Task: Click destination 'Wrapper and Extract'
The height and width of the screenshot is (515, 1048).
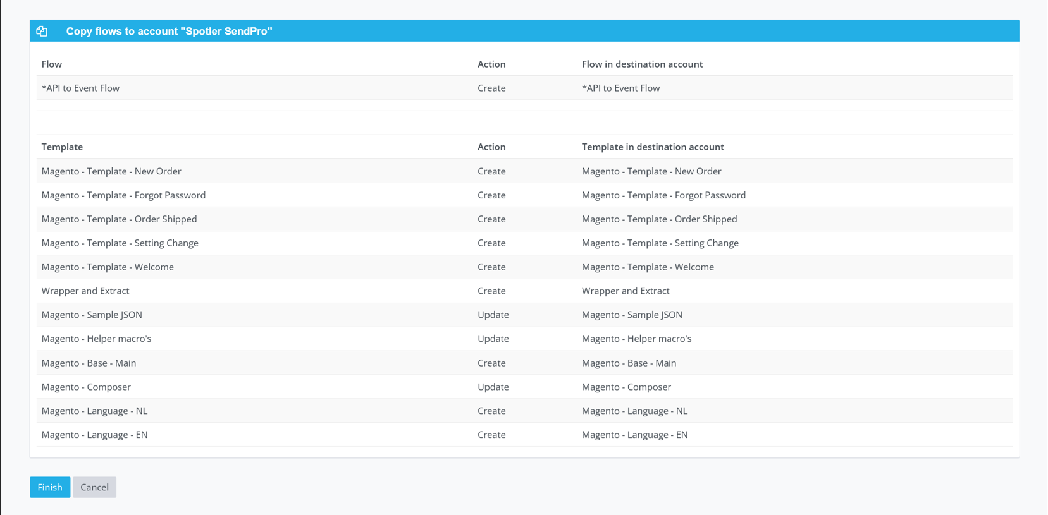Action: coord(626,291)
